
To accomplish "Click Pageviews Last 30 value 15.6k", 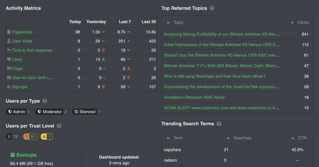I will click(151, 32).
